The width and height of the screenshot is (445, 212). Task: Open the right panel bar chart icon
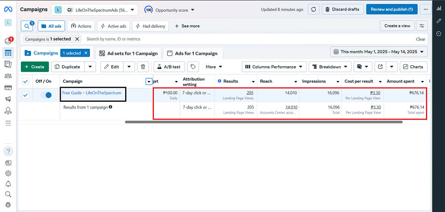[x=439, y=8]
